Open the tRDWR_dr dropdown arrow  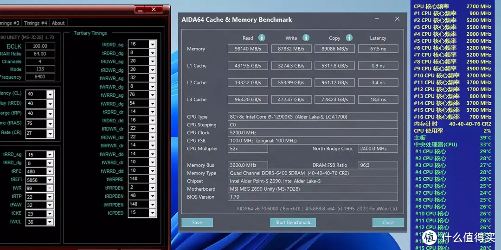coord(153,129)
